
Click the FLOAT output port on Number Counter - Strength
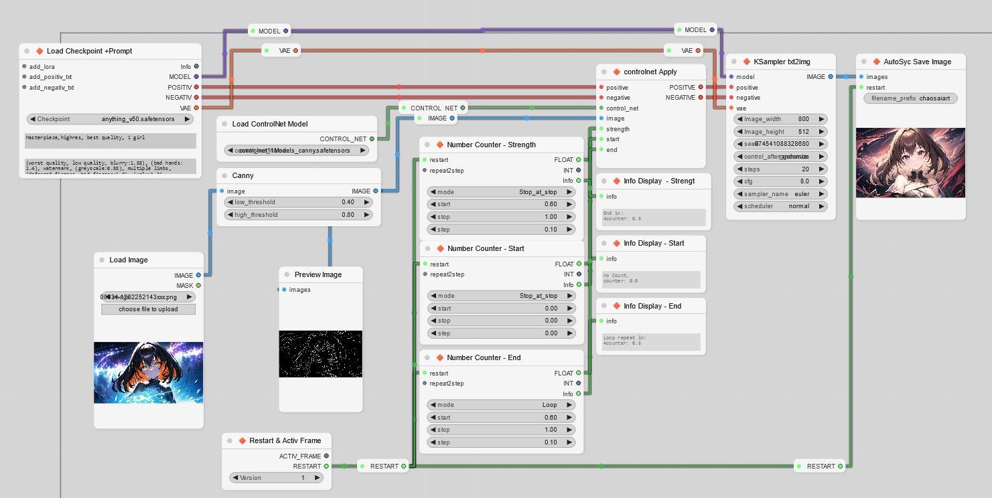click(579, 160)
